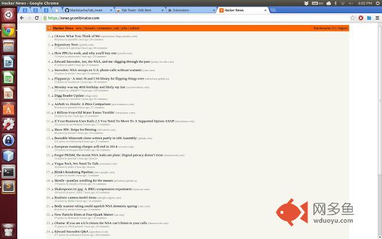Open Ubuntu Software Center from the dock
The image size is (382, 239).
click(x=8, y=109)
